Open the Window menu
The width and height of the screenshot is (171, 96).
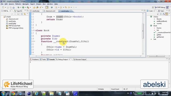point(50,4)
